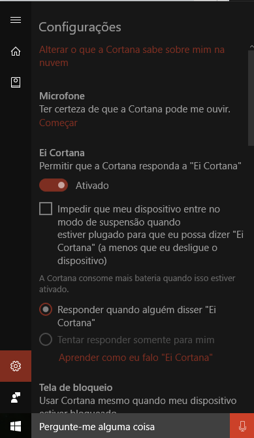254x438 pixels.
Task: Select the Settings gear in sidebar
Action: (16, 366)
